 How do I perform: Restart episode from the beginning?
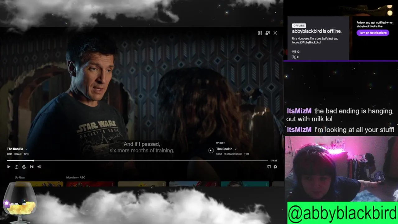pos(31,167)
